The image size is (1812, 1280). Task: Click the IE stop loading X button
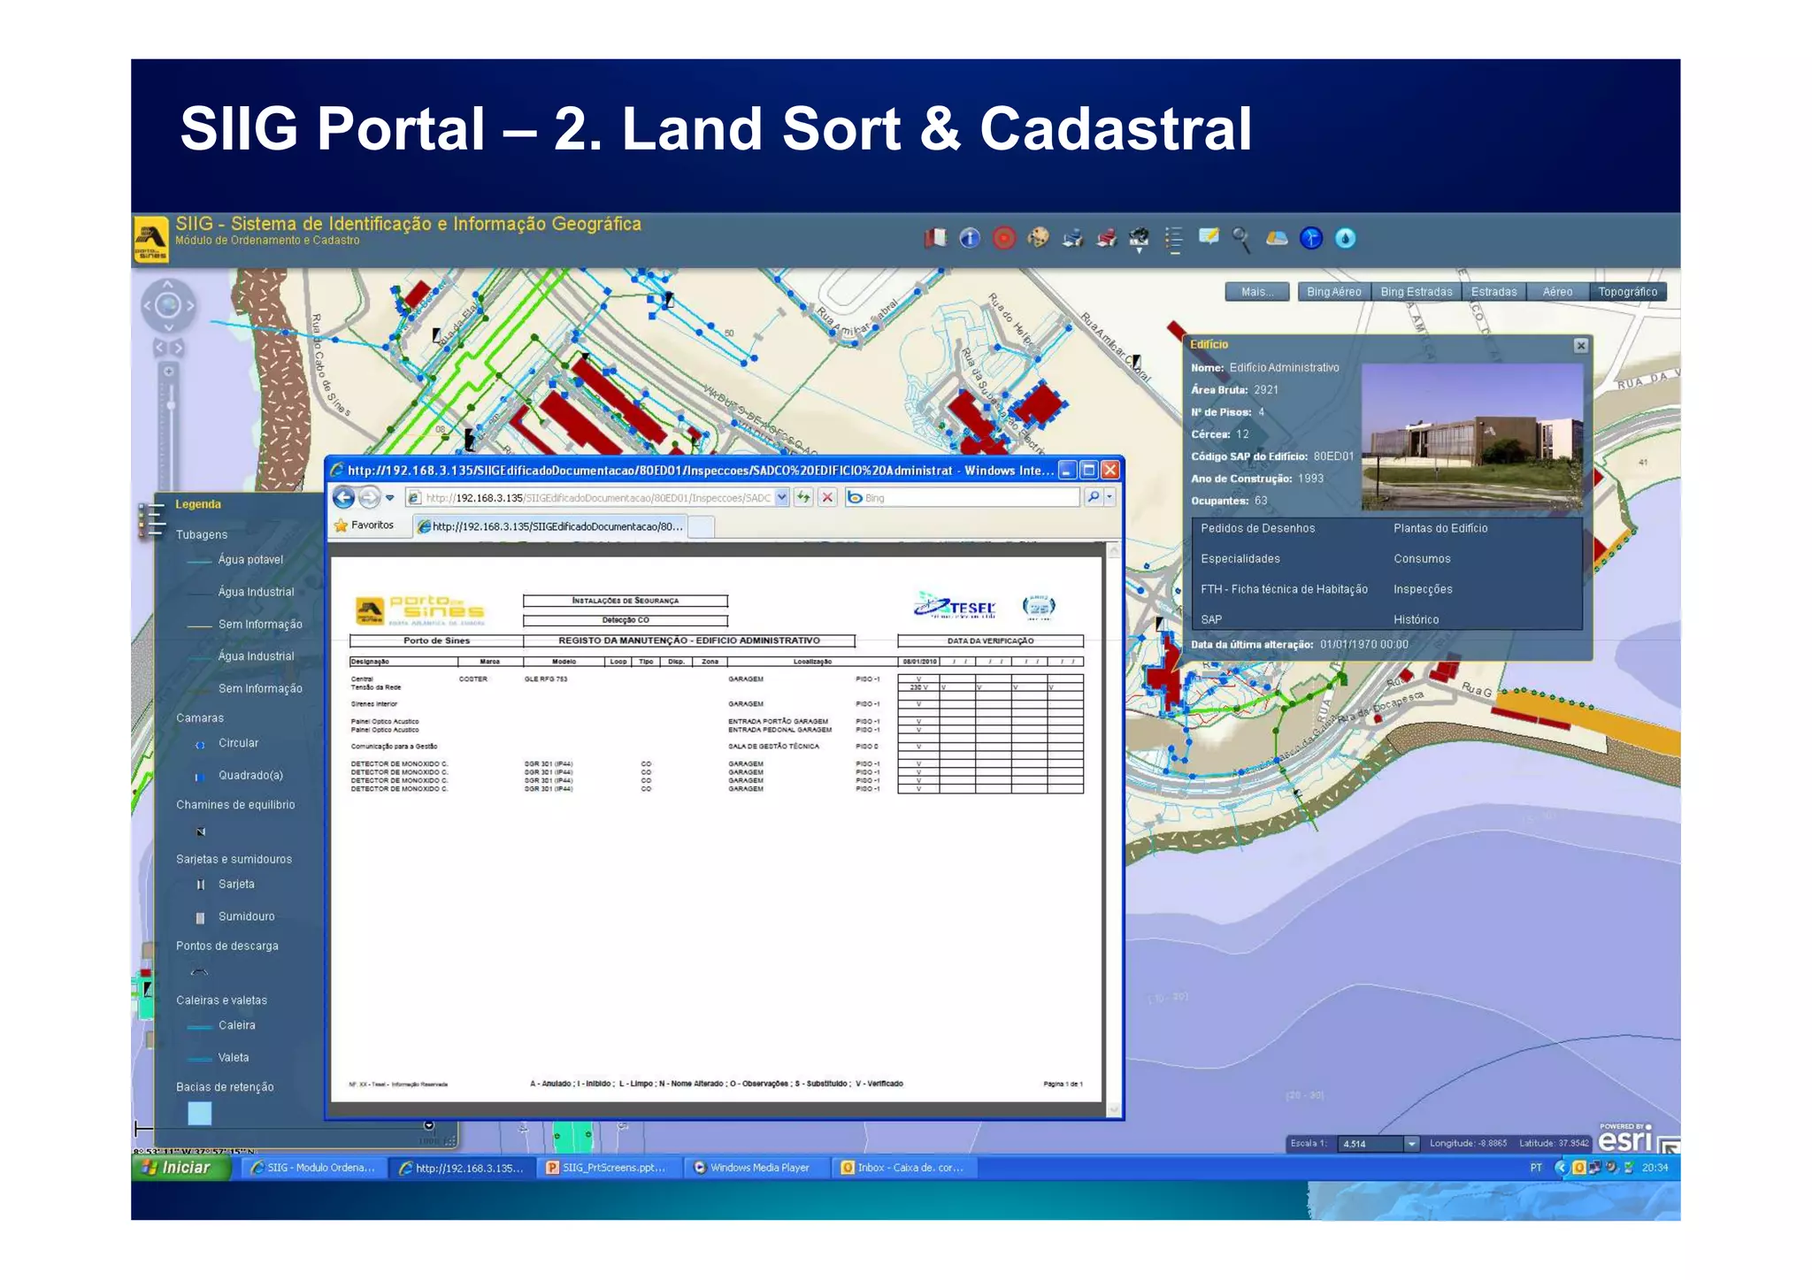pos(827,497)
